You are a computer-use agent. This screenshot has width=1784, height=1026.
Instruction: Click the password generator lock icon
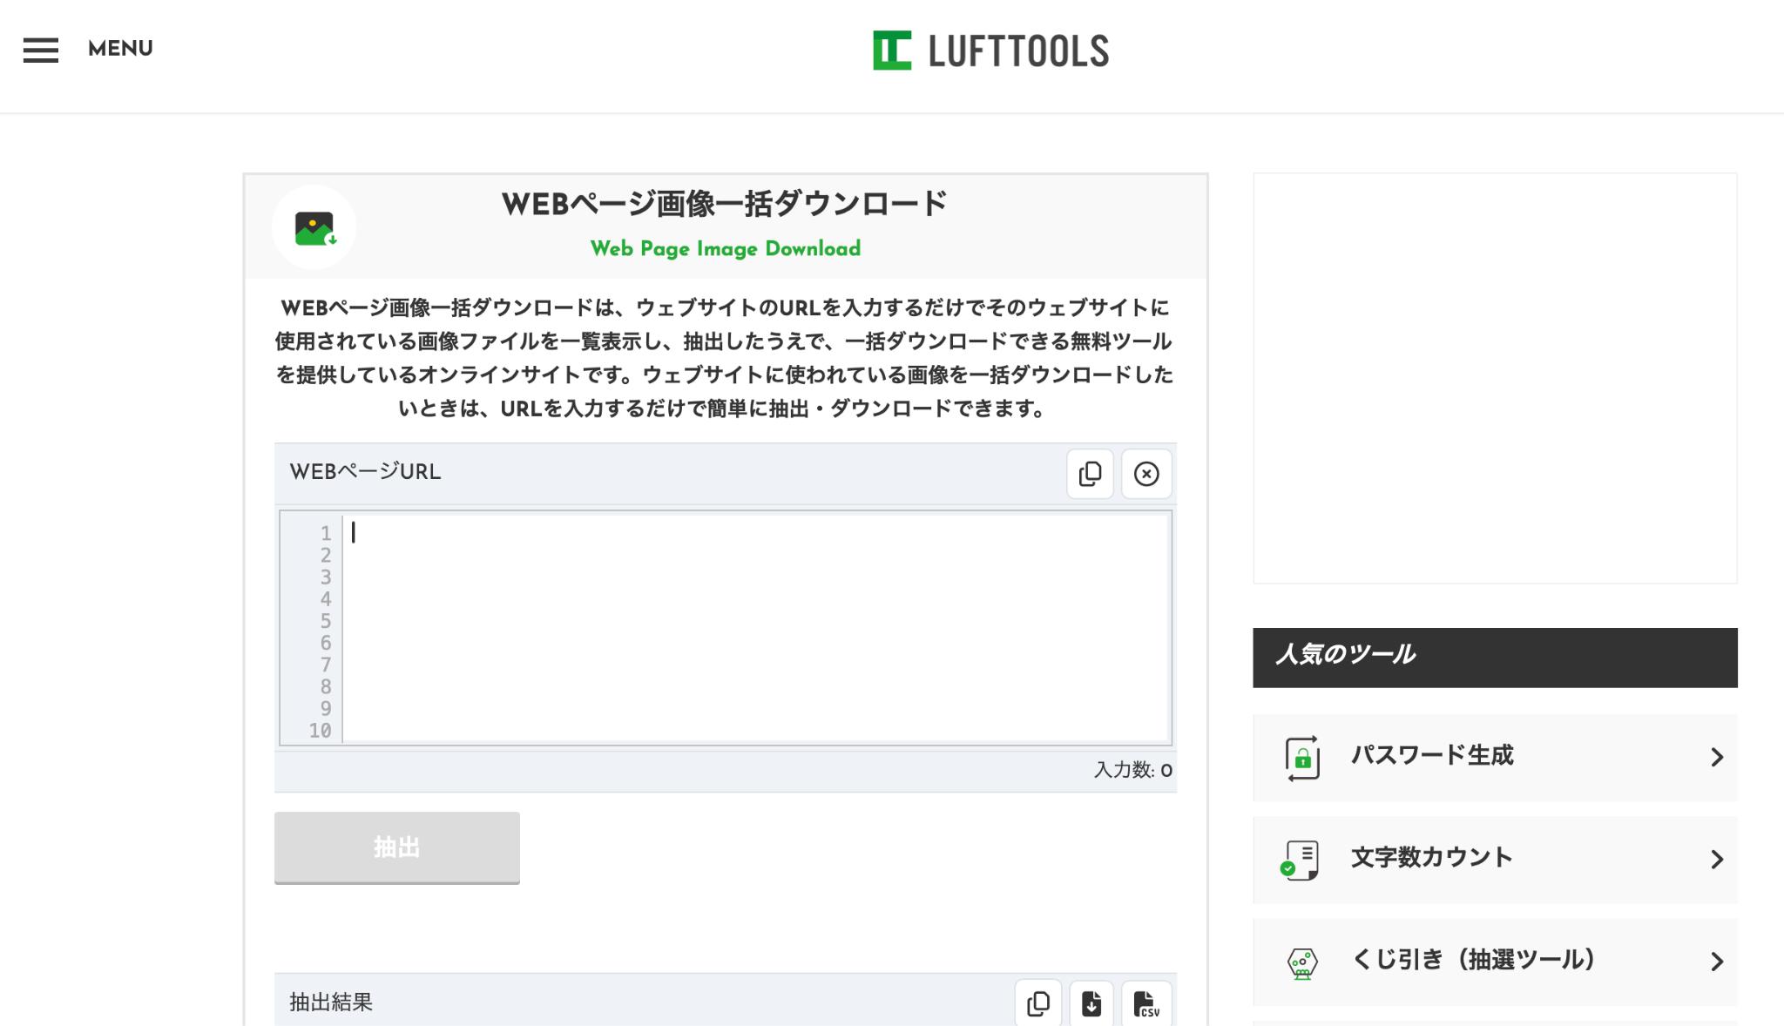[x=1302, y=758]
